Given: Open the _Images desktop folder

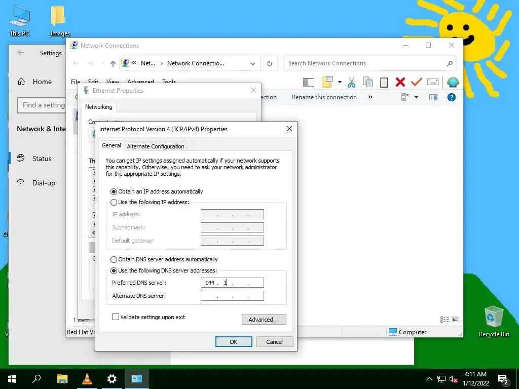Looking at the screenshot, I should tap(59, 21).
